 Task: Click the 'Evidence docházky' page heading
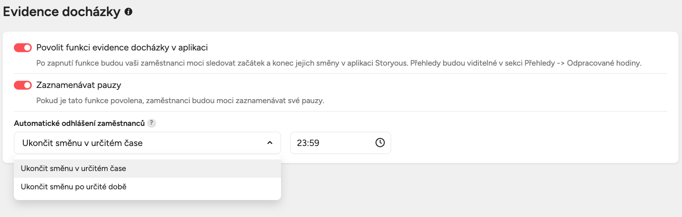point(62,12)
